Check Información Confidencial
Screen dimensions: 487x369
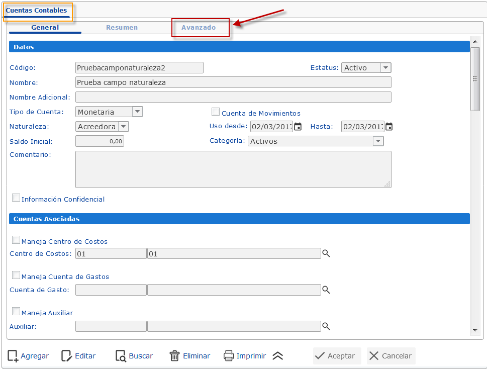(x=16, y=198)
